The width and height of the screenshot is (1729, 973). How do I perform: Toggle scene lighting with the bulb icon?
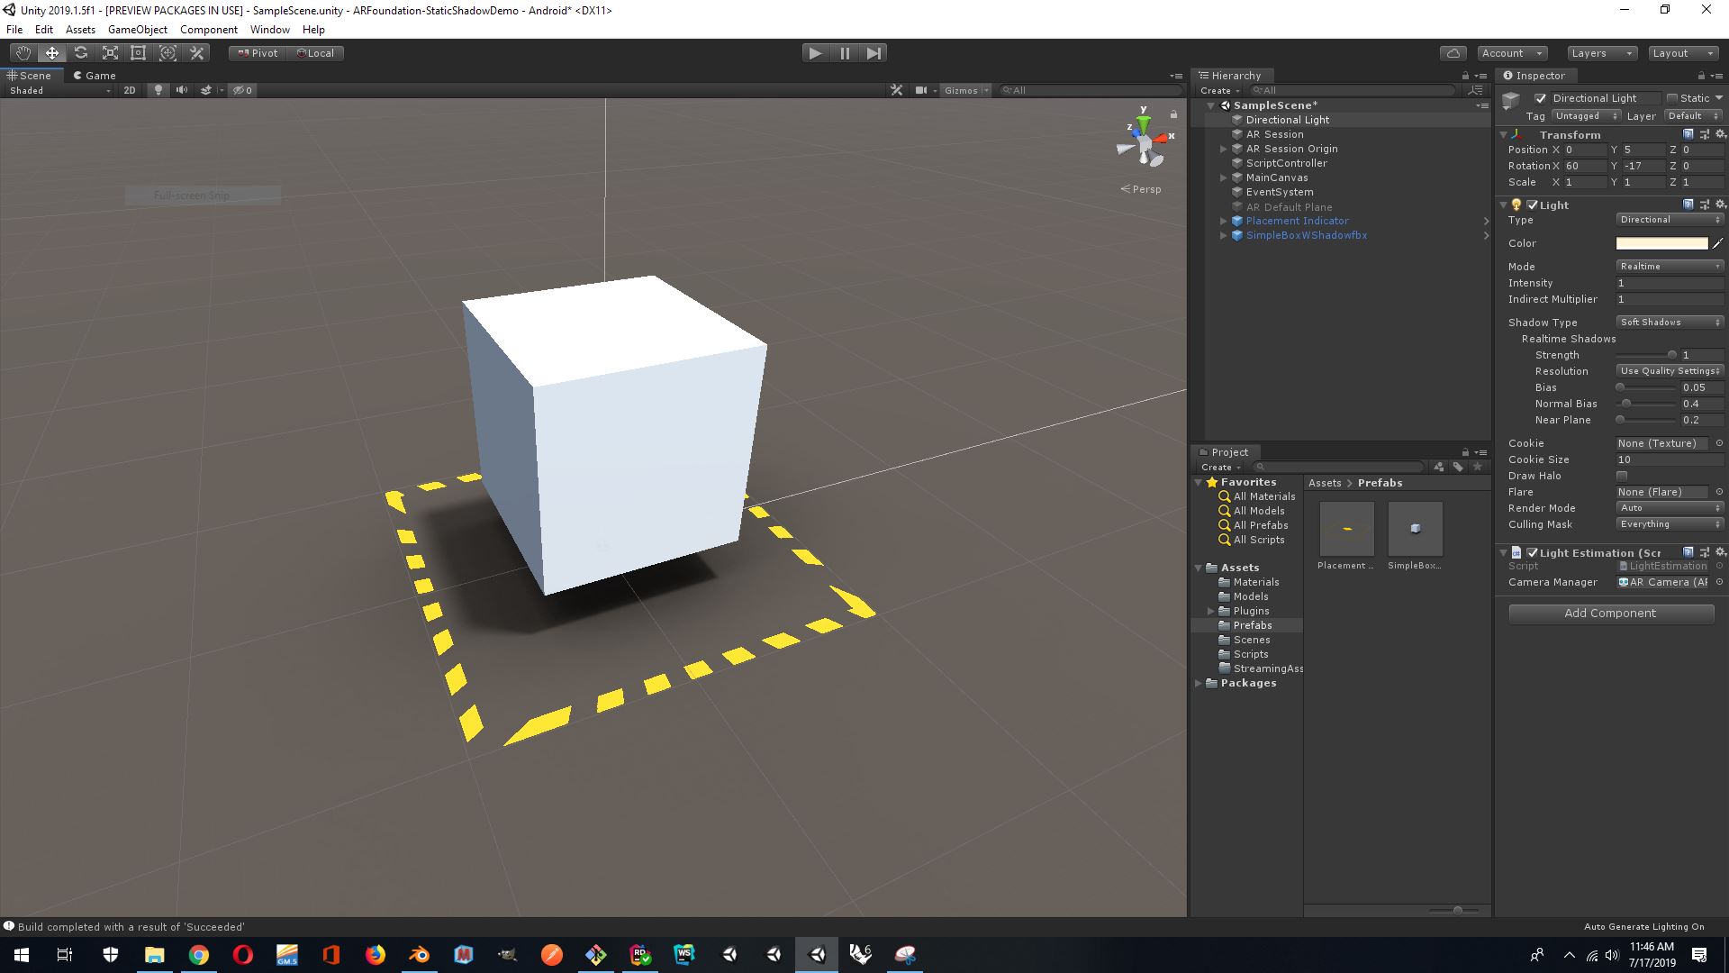pyautogui.click(x=158, y=90)
